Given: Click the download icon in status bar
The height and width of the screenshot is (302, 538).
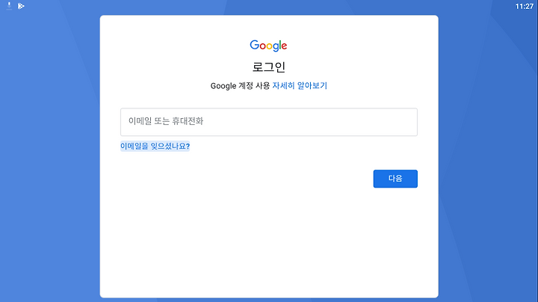Looking at the screenshot, I should click(x=9, y=6).
